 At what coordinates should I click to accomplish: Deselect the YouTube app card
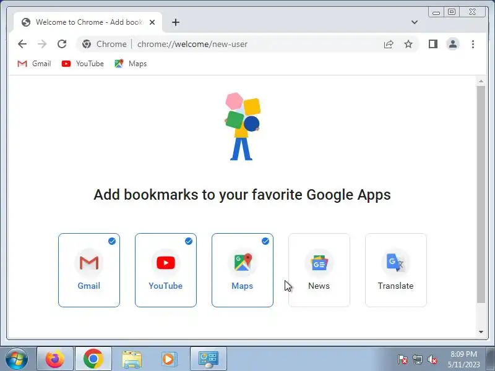(166, 270)
